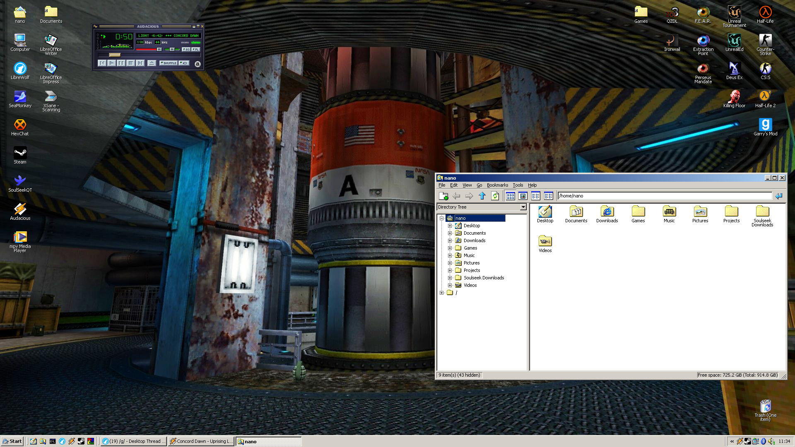Open Counter-Strike desktop icon
This screenshot has width=795, height=447.
click(765, 45)
